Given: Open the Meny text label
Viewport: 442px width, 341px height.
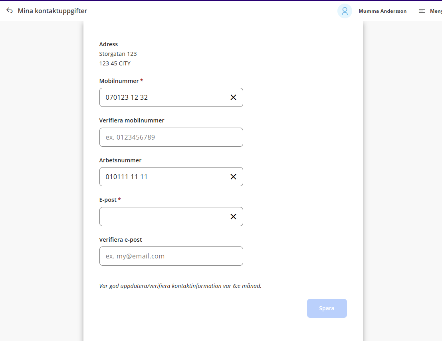Looking at the screenshot, I should (435, 11).
